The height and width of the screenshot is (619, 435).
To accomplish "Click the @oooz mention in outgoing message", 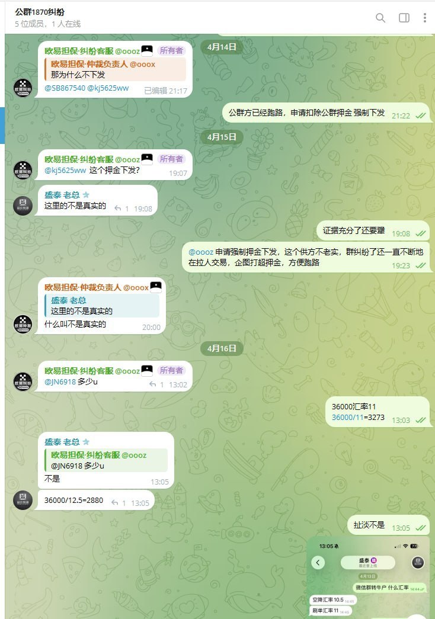I will tap(201, 252).
